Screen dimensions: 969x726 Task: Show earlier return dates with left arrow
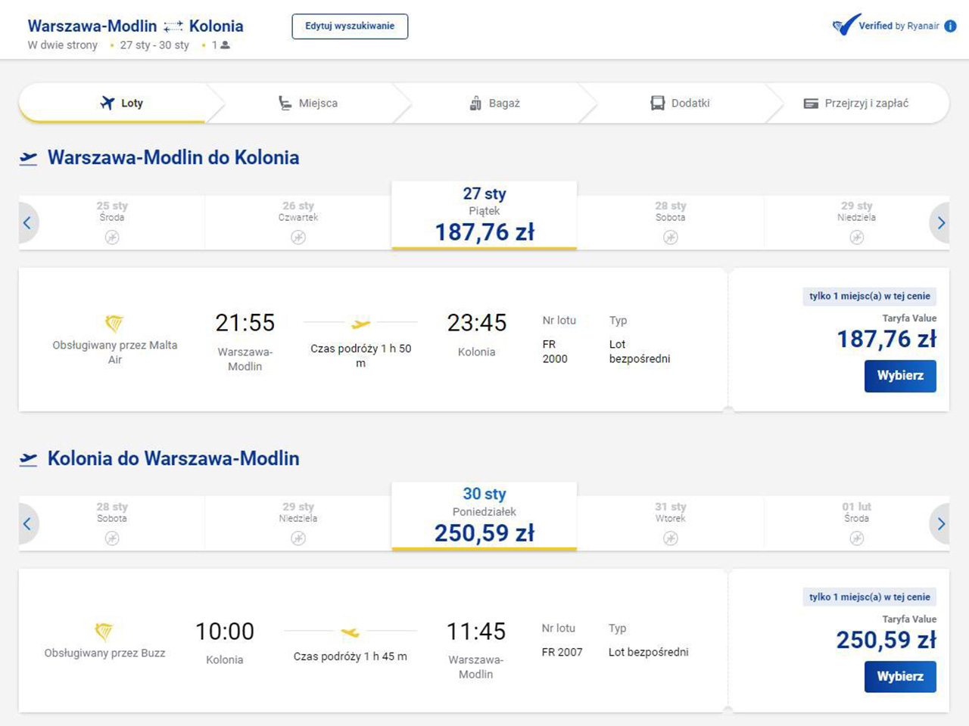[x=27, y=523]
